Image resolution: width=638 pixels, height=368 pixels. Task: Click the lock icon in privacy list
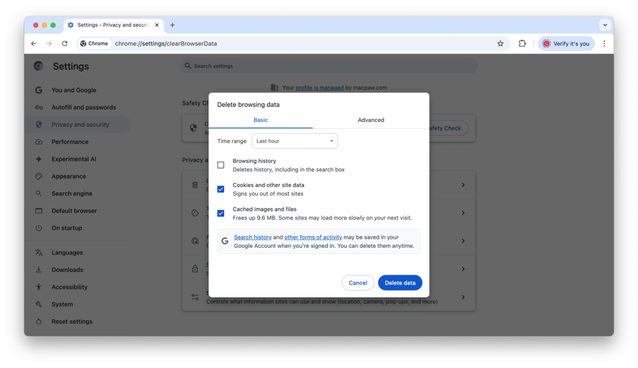tap(195, 269)
